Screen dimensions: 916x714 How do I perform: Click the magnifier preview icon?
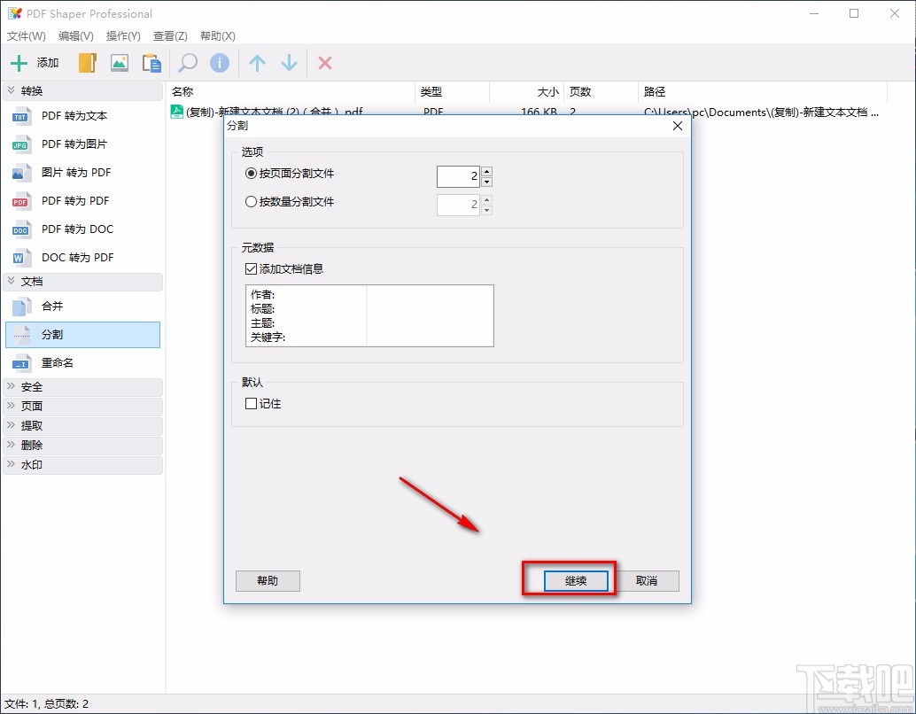(x=188, y=63)
